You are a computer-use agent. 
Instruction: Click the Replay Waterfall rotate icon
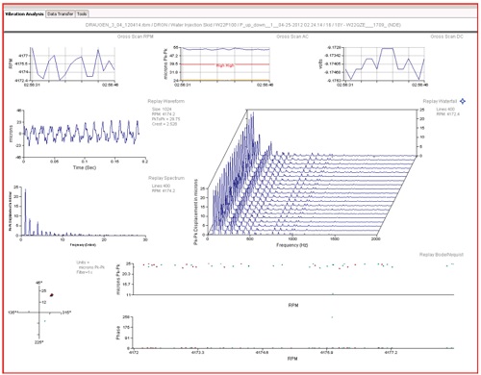[x=463, y=101]
